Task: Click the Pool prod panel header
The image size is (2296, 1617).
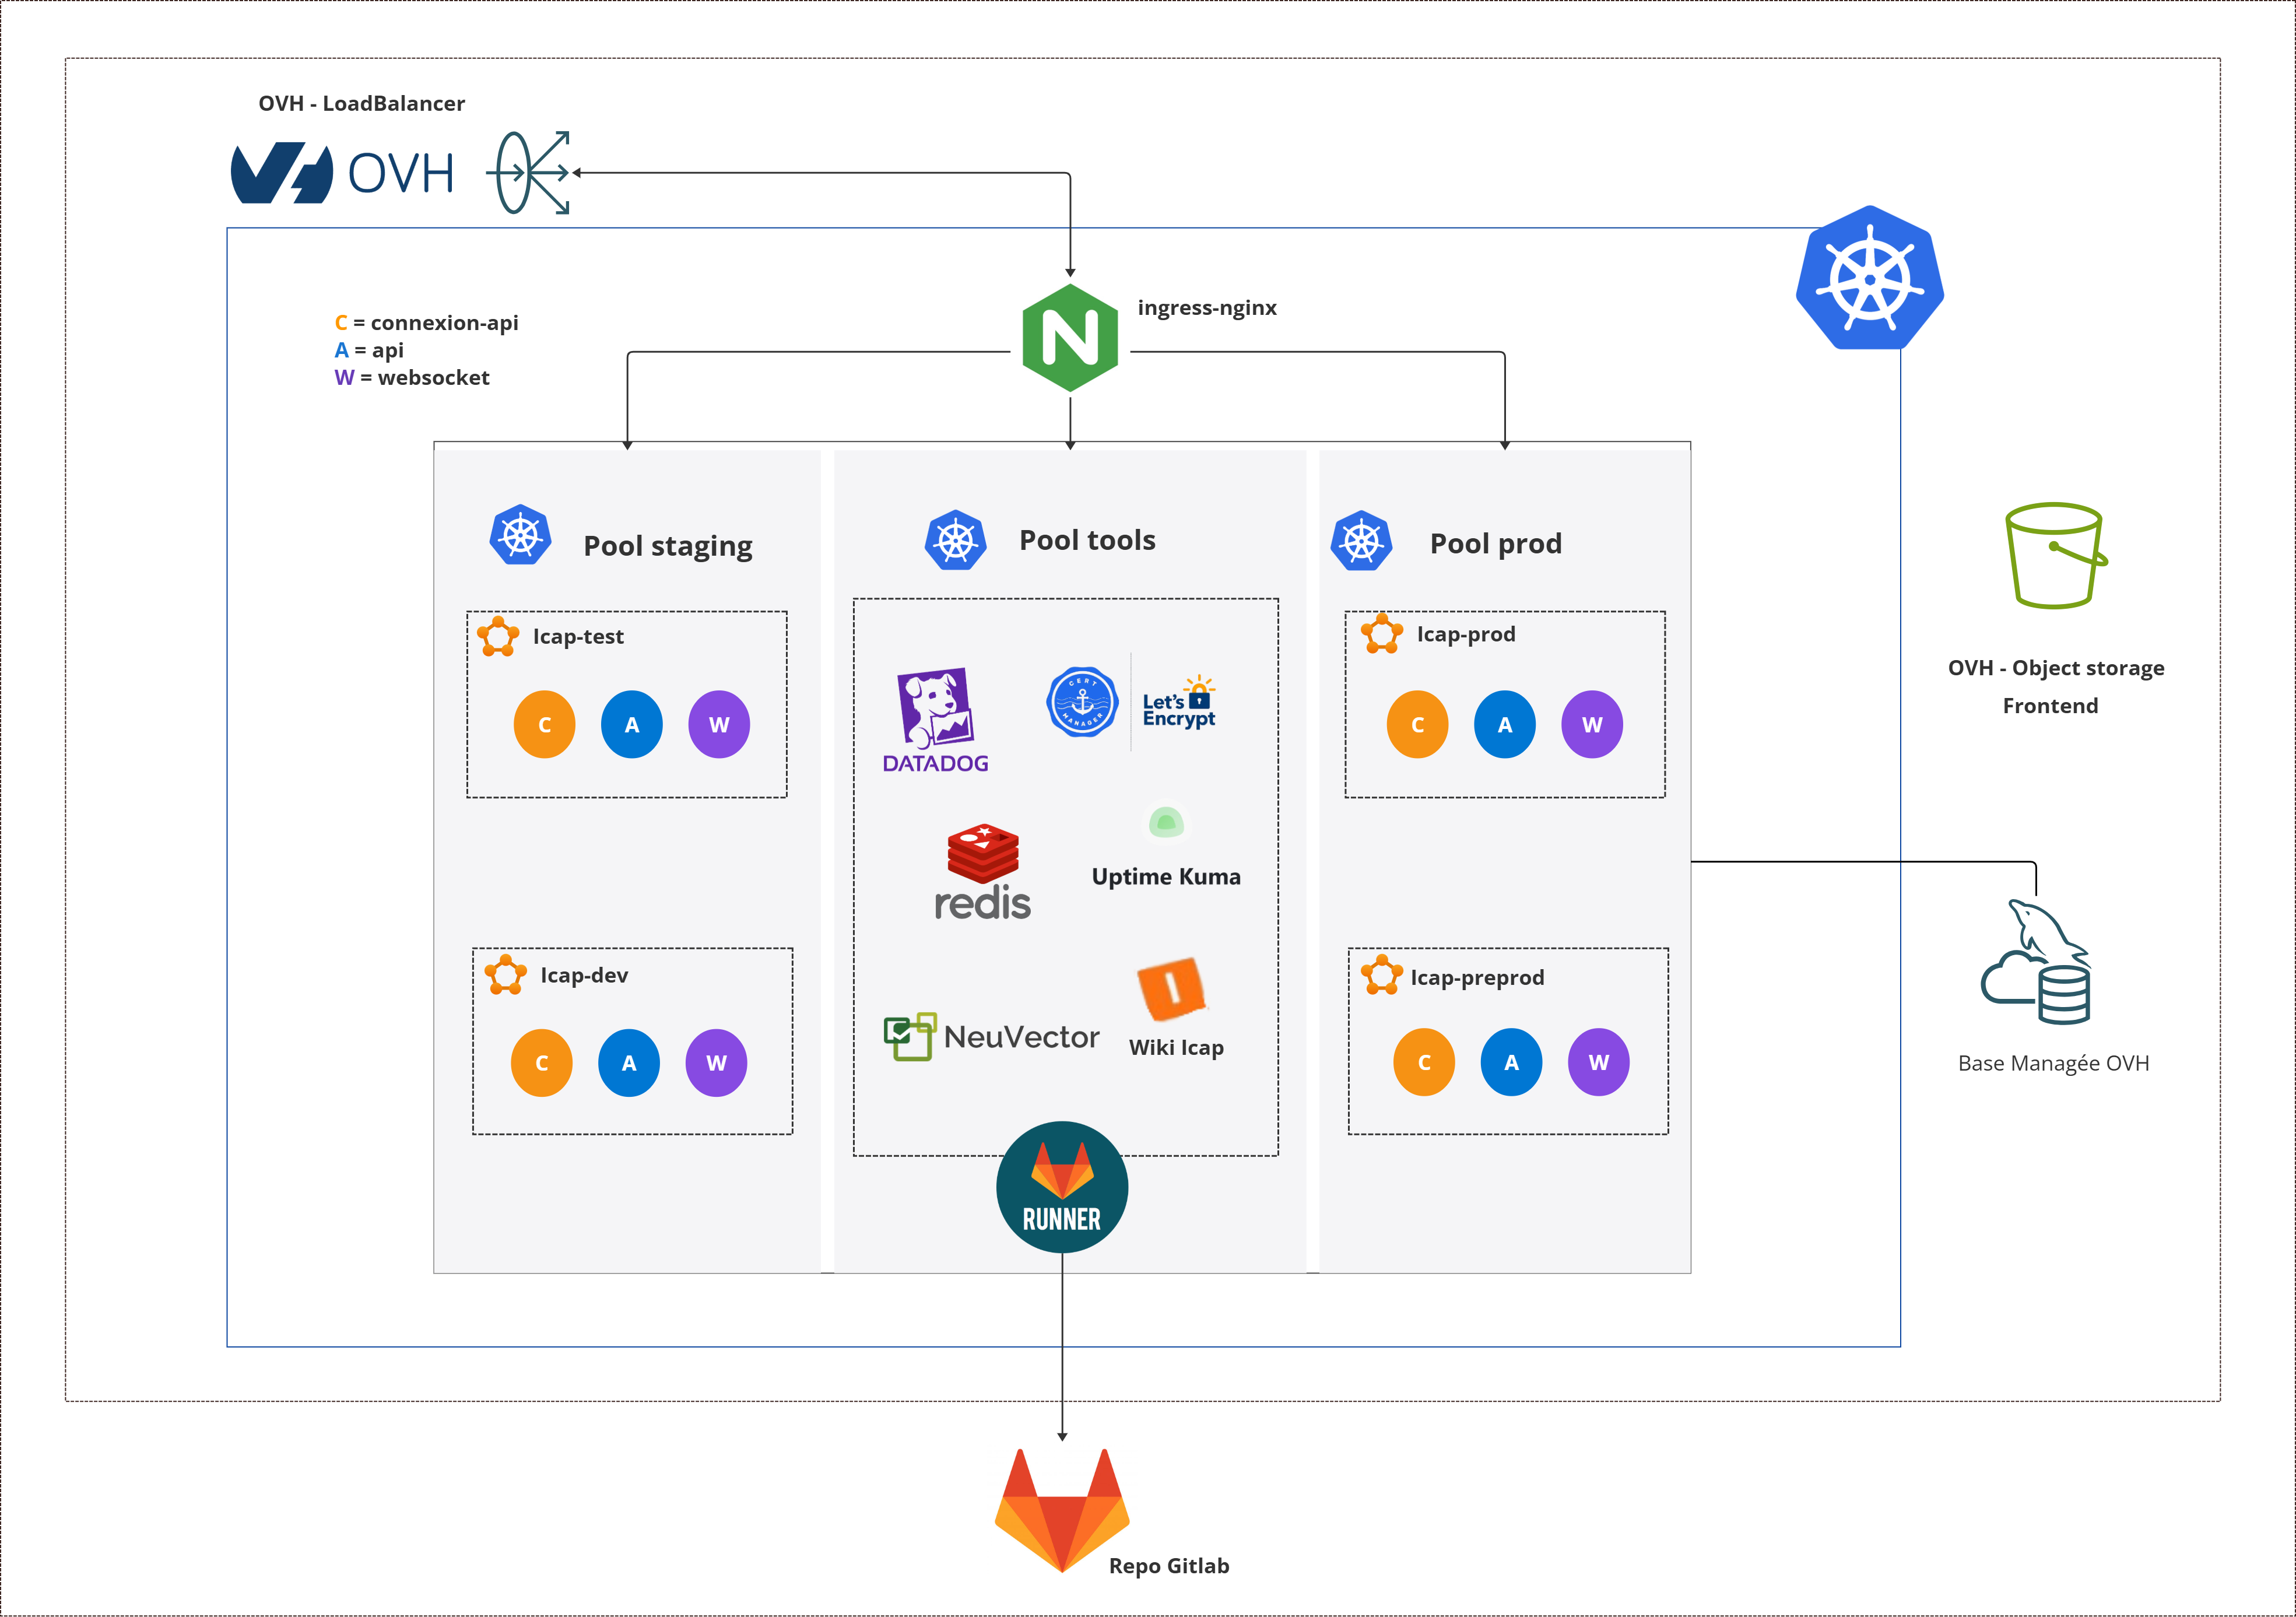Action: pos(1497,542)
